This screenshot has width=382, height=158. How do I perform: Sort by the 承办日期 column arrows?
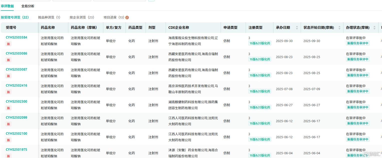click(297, 28)
